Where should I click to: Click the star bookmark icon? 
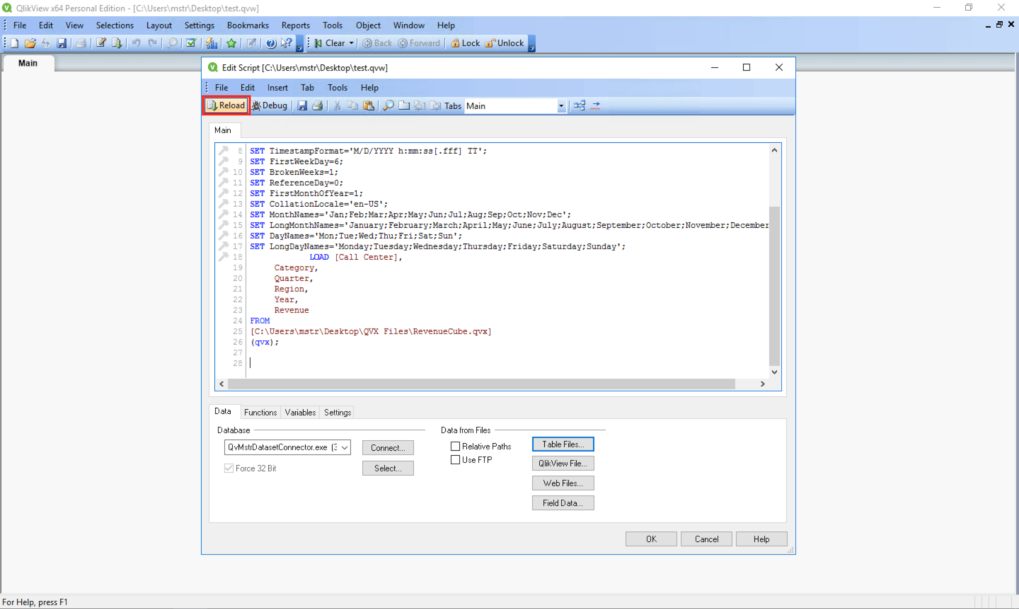click(232, 43)
